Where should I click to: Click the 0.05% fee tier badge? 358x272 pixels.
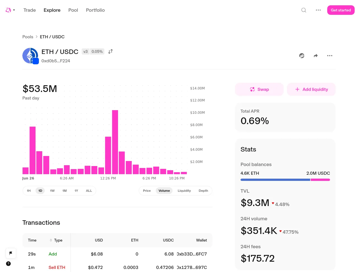(x=97, y=51)
